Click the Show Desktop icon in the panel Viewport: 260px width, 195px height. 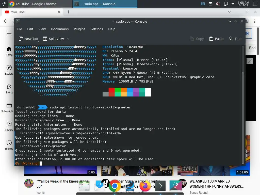tap(255, 4)
